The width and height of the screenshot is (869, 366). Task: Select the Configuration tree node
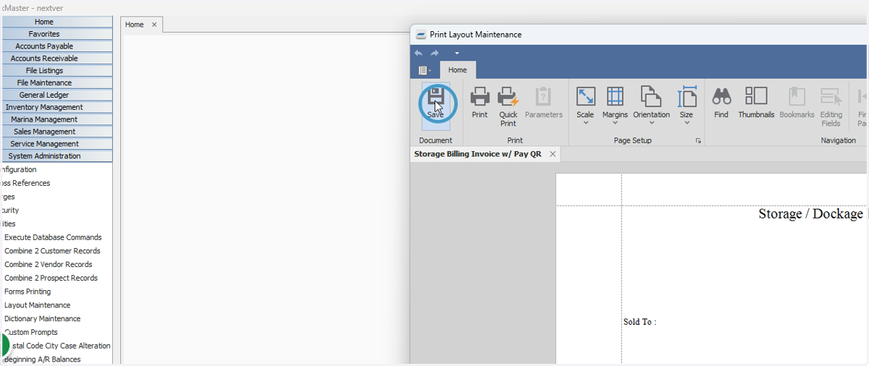tap(19, 169)
